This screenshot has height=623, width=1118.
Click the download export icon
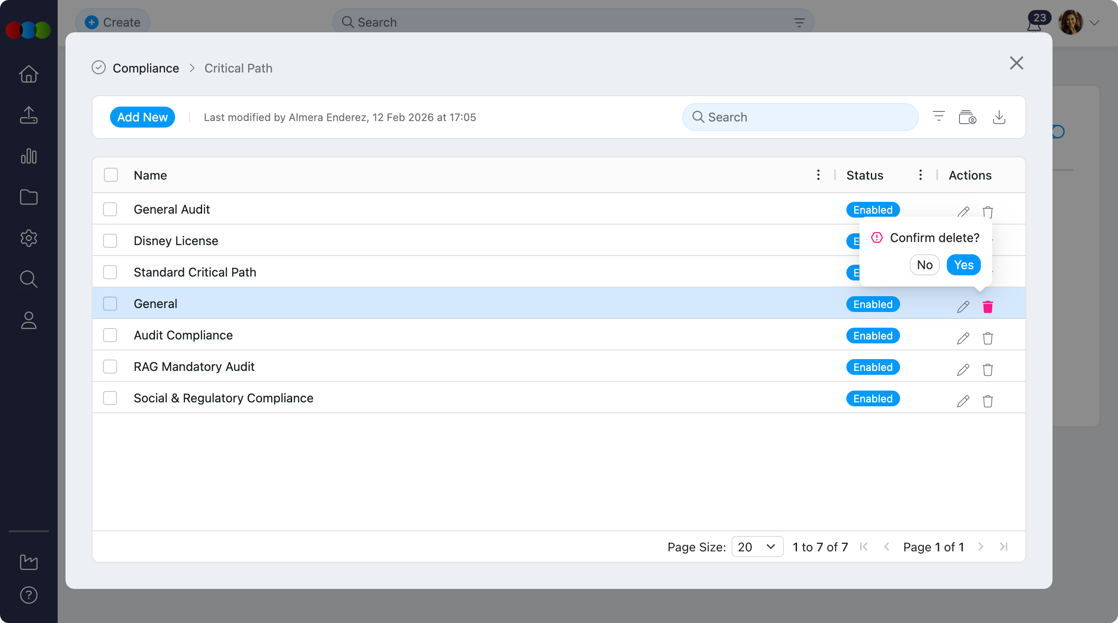pyautogui.click(x=999, y=117)
